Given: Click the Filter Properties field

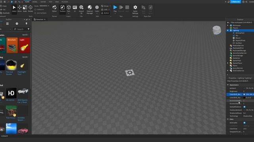Looking at the screenshot, I should [240, 81].
